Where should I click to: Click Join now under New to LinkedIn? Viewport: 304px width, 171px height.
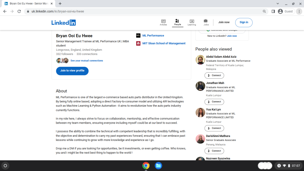point(232,36)
